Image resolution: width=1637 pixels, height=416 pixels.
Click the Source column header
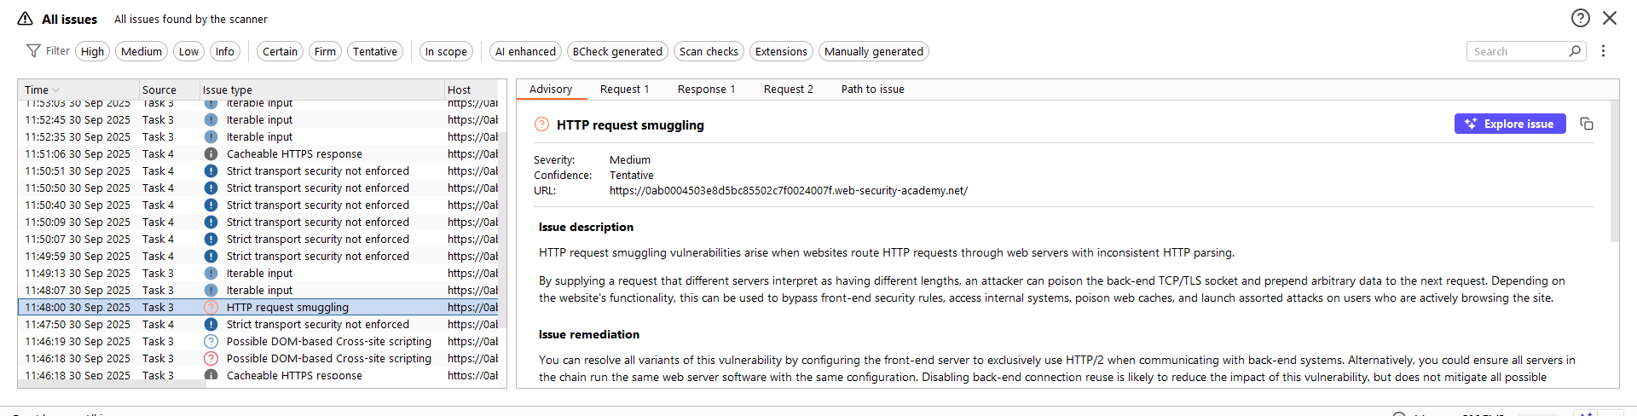pos(159,90)
